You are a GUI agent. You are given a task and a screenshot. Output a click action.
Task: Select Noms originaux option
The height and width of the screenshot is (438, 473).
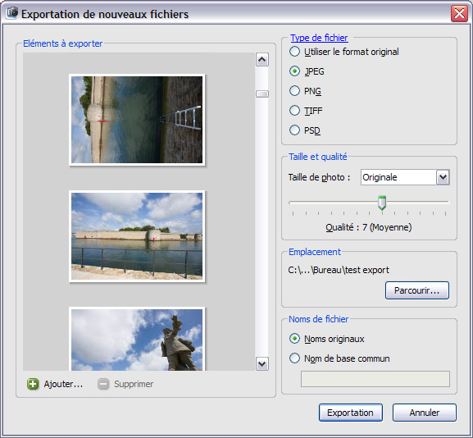coord(327,339)
